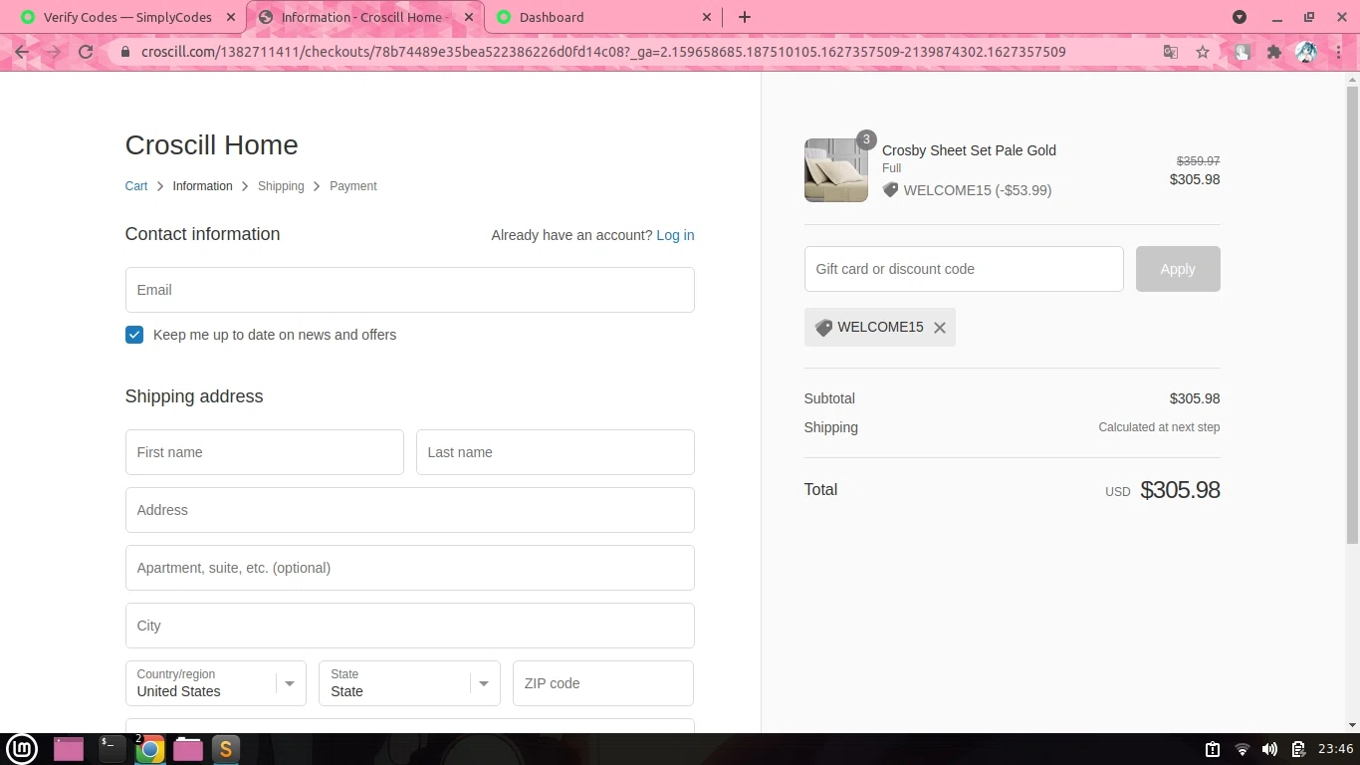Switch to Verify Codes SimplyCodes tab
The height and width of the screenshot is (765, 1360).
click(127, 17)
